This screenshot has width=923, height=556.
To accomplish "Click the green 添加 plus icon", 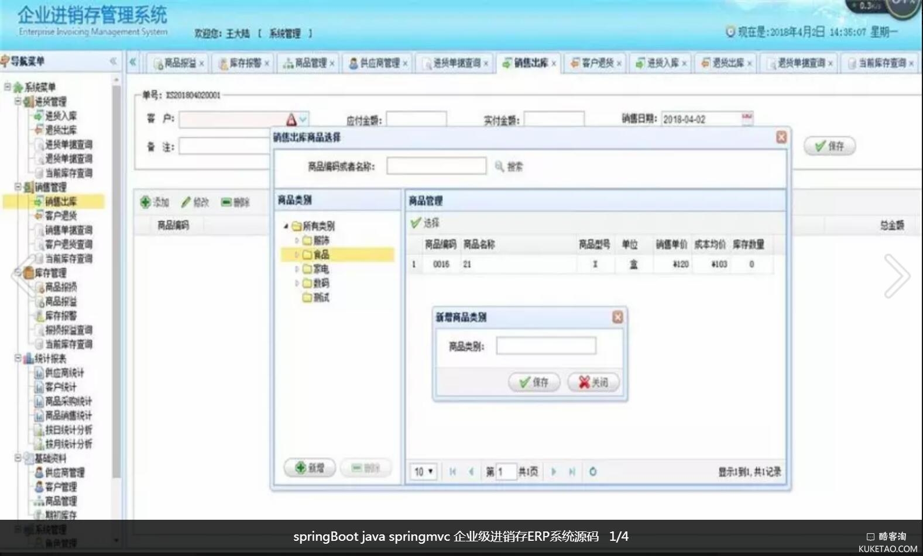I will point(146,202).
